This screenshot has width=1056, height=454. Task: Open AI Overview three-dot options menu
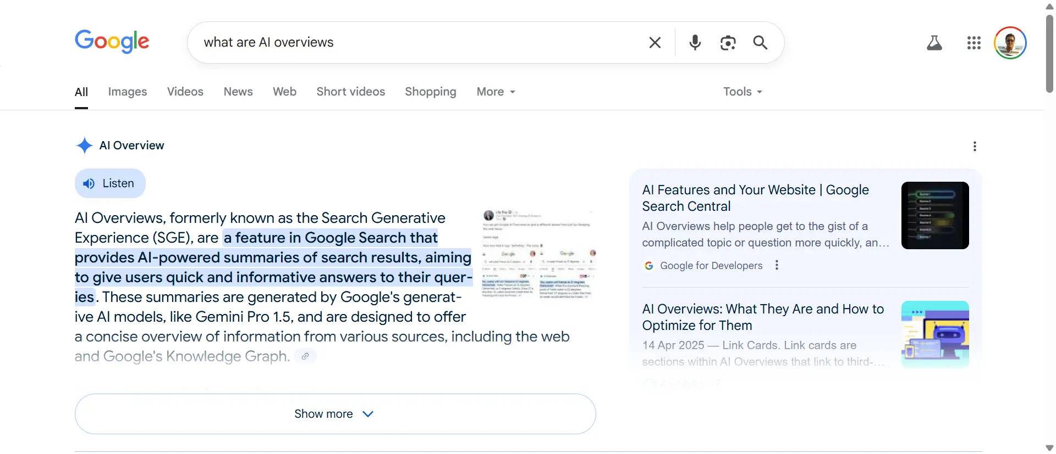click(975, 146)
